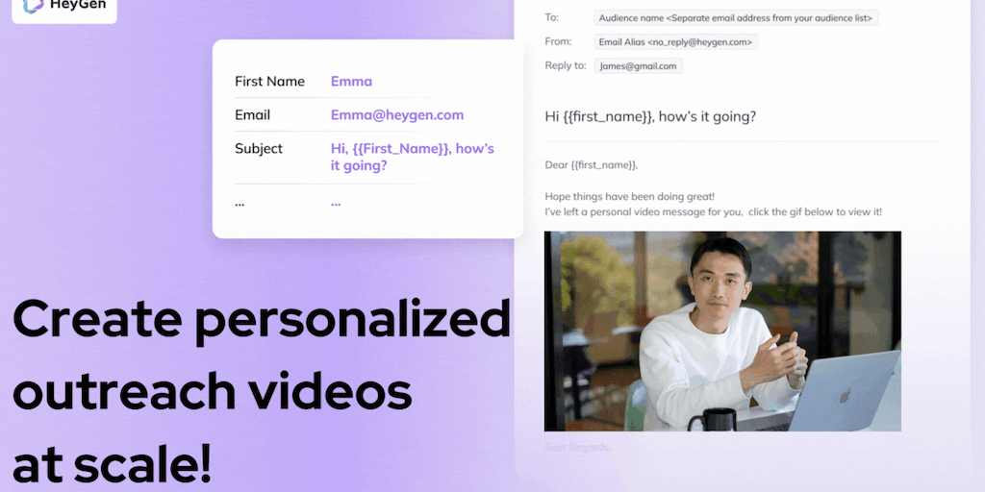This screenshot has width=985, height=492.
Task: Click the From field email alias chip
Action: (675, 42)
